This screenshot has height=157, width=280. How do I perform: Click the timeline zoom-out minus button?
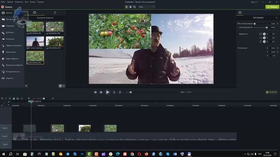tap(33, 99)
